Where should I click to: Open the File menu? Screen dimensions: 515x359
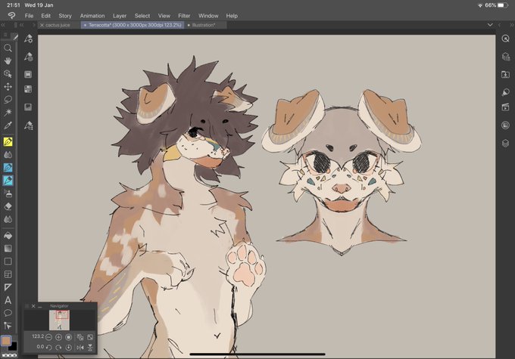pyautogui.click(x=29, y=16)
